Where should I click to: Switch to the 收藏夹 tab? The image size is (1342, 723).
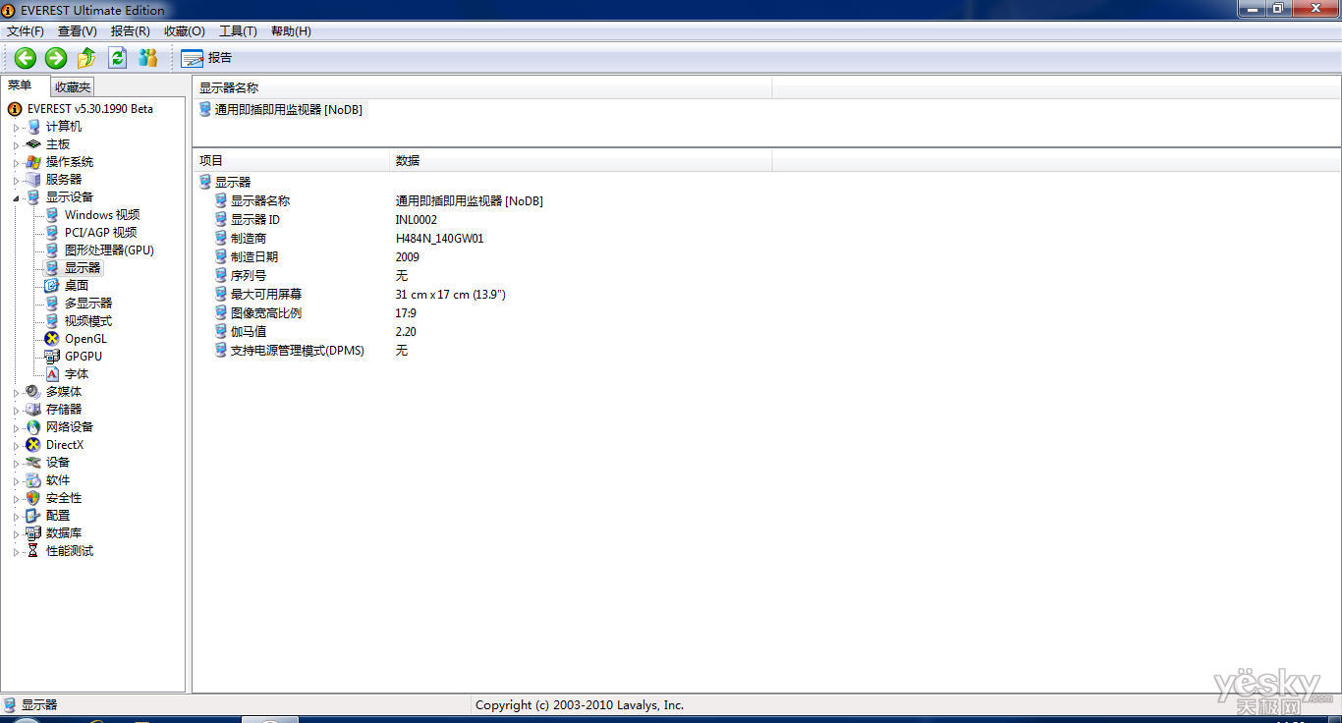click(x=72, y=87)
